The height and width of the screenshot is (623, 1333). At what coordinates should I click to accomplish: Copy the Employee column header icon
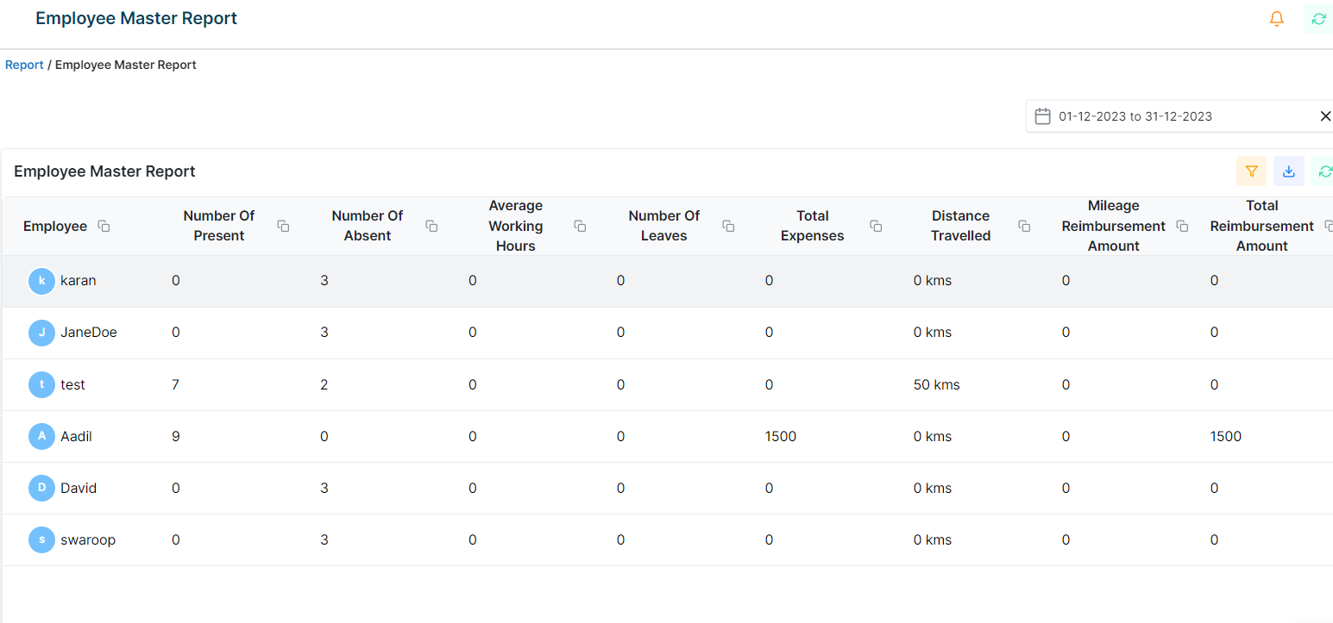(104, 226)
